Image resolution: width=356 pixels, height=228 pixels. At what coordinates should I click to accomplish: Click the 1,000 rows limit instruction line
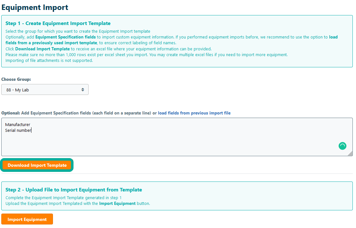146,55
